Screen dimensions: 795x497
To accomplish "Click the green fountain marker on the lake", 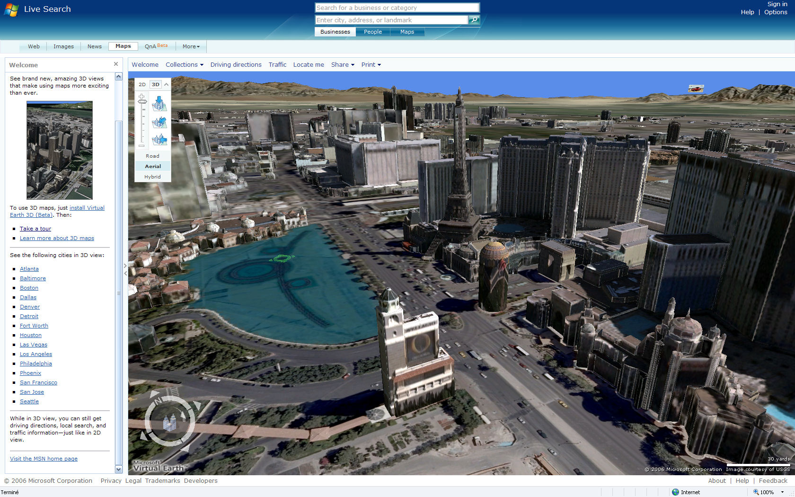I will [x=282, y=258].
